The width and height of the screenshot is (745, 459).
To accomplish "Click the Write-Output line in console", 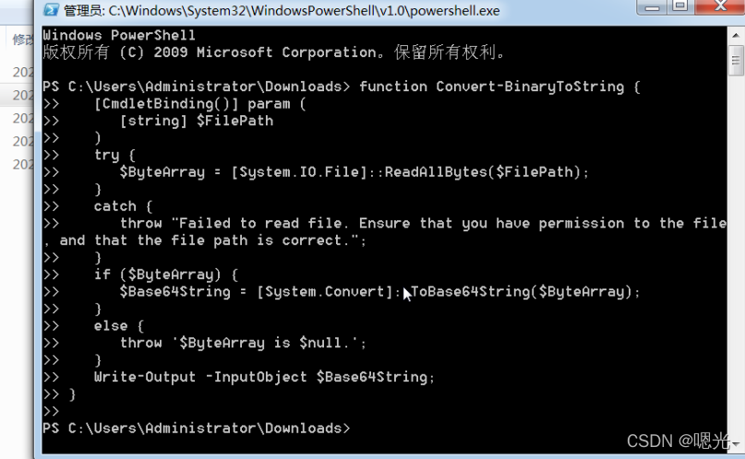I will pyautogui.click(x=263, y=377).
